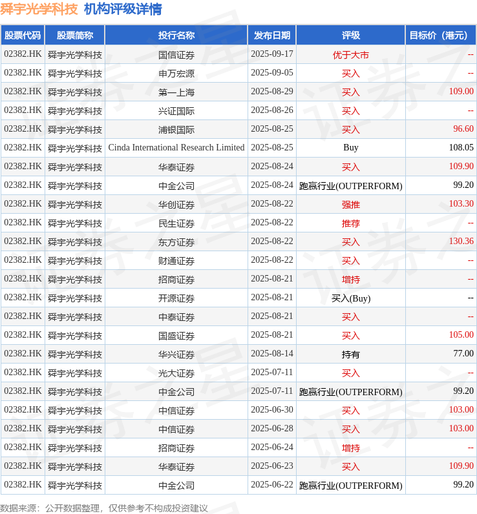Click the 评级 column header

tap(351, 35)
